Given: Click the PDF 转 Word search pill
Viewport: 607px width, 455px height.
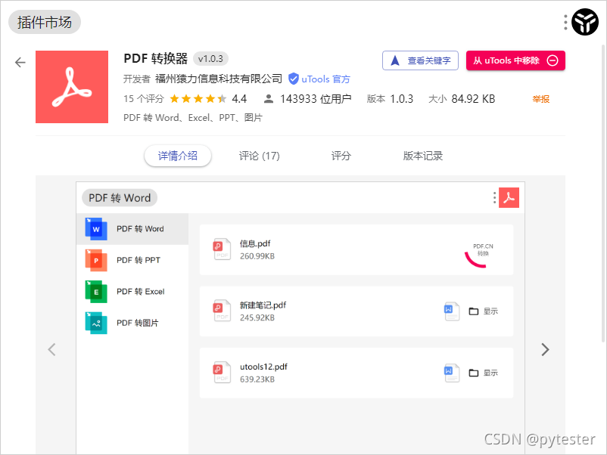Looking at the screenshot, I should [x=120, y=198].
